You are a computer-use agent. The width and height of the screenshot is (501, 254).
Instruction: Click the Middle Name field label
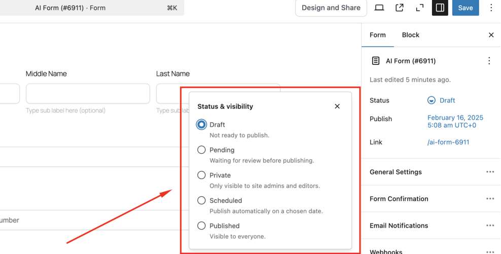click(46, 74)
